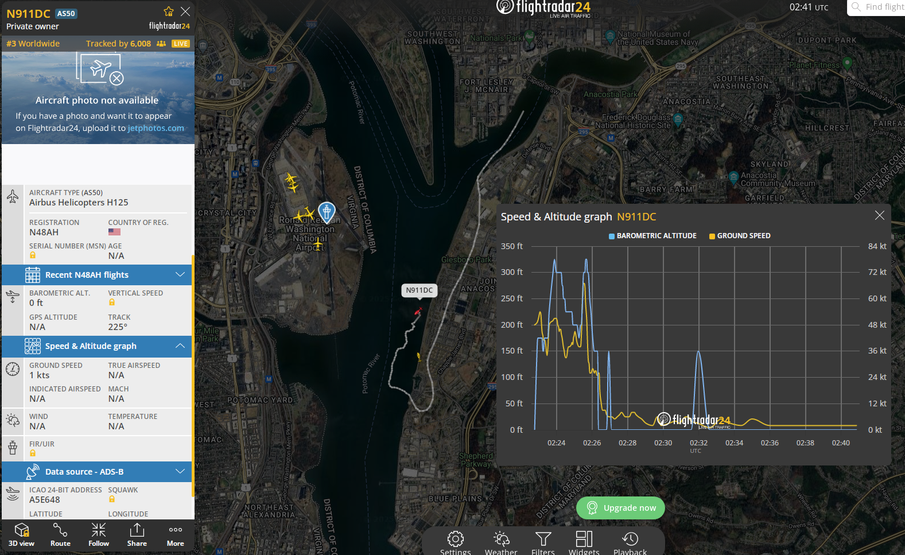Open the jetphotos.com link
This screenshot has height=555, width=905.
156,128
